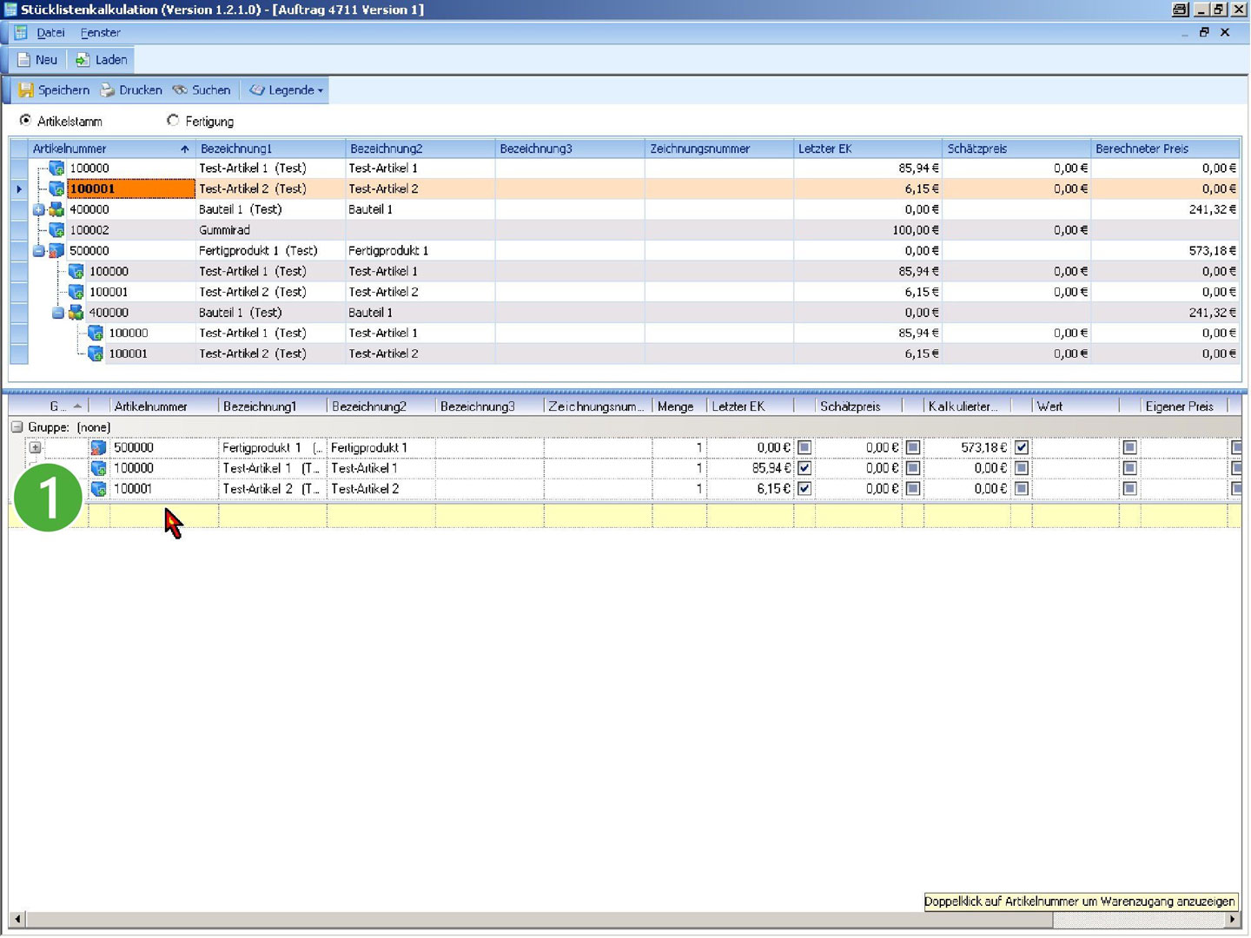The image size is (1251, 938).
Task: Click the Laden button
Action: pos(102,60)
